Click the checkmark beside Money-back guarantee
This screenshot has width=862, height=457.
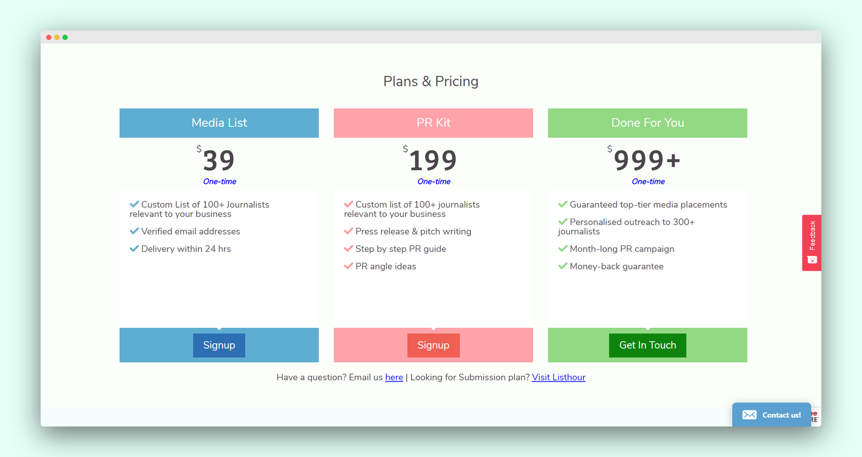563,266
